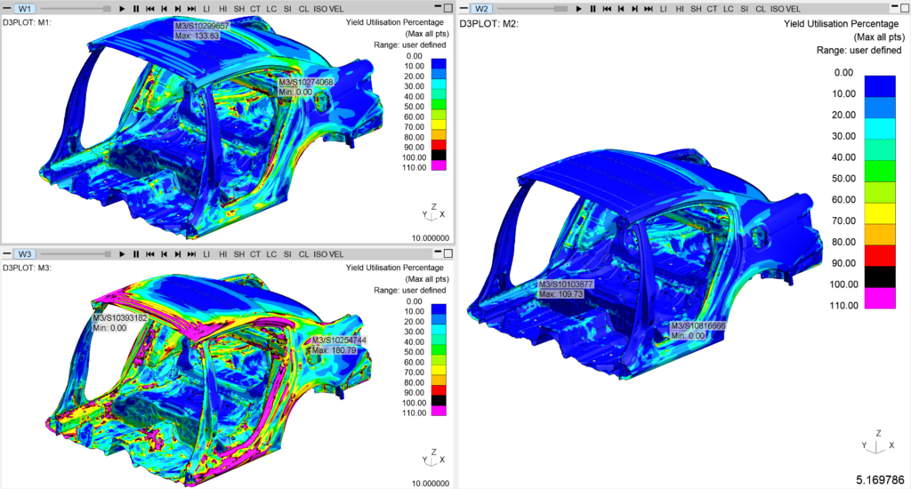Click the W1 animation frame slider
Image resolution: width=911 pixels, height=489 pixels.
coord(76,9)
